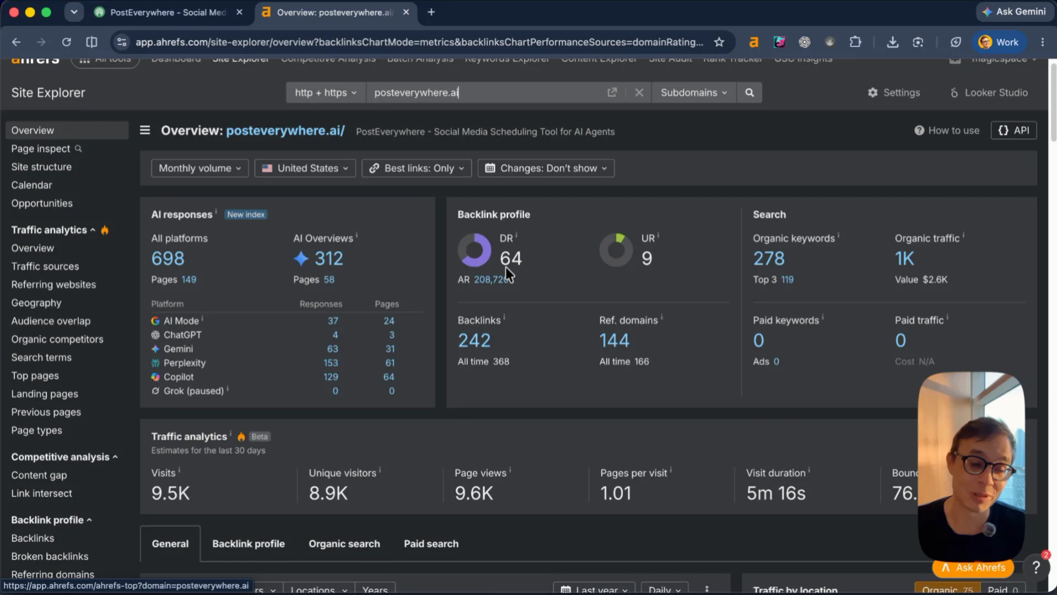Open the Settings gear
This screenshot has width=1057, height=595.
pyautogui.click(x=893, y=93)
